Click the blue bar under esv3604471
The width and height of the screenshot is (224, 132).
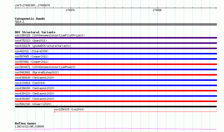tap(116, 70)
